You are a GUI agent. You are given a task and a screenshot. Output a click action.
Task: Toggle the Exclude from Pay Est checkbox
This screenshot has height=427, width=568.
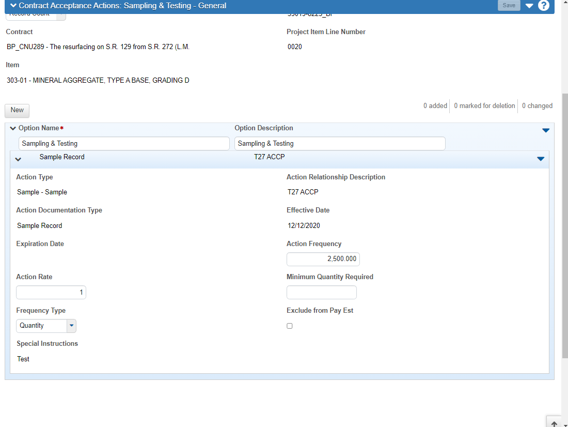pyautogui.click(x=290, y=326)
